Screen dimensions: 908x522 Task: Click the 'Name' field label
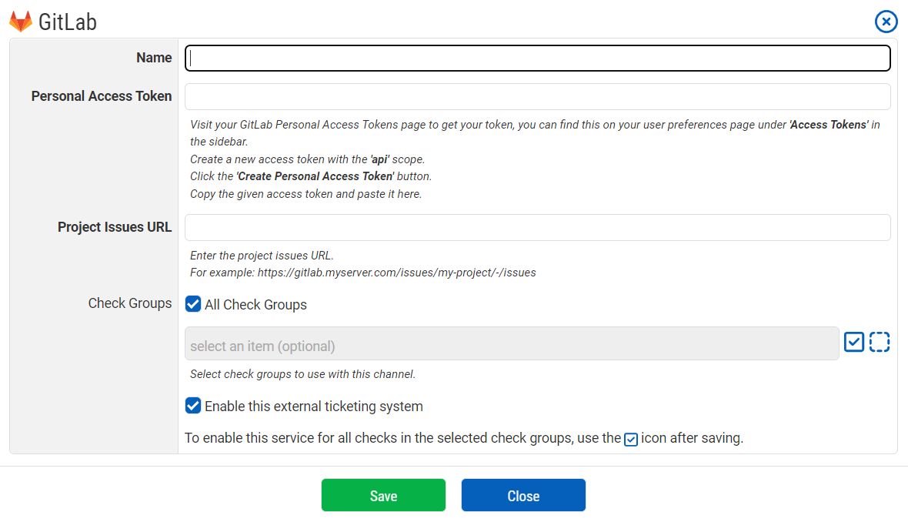click(x=154, y=58)
